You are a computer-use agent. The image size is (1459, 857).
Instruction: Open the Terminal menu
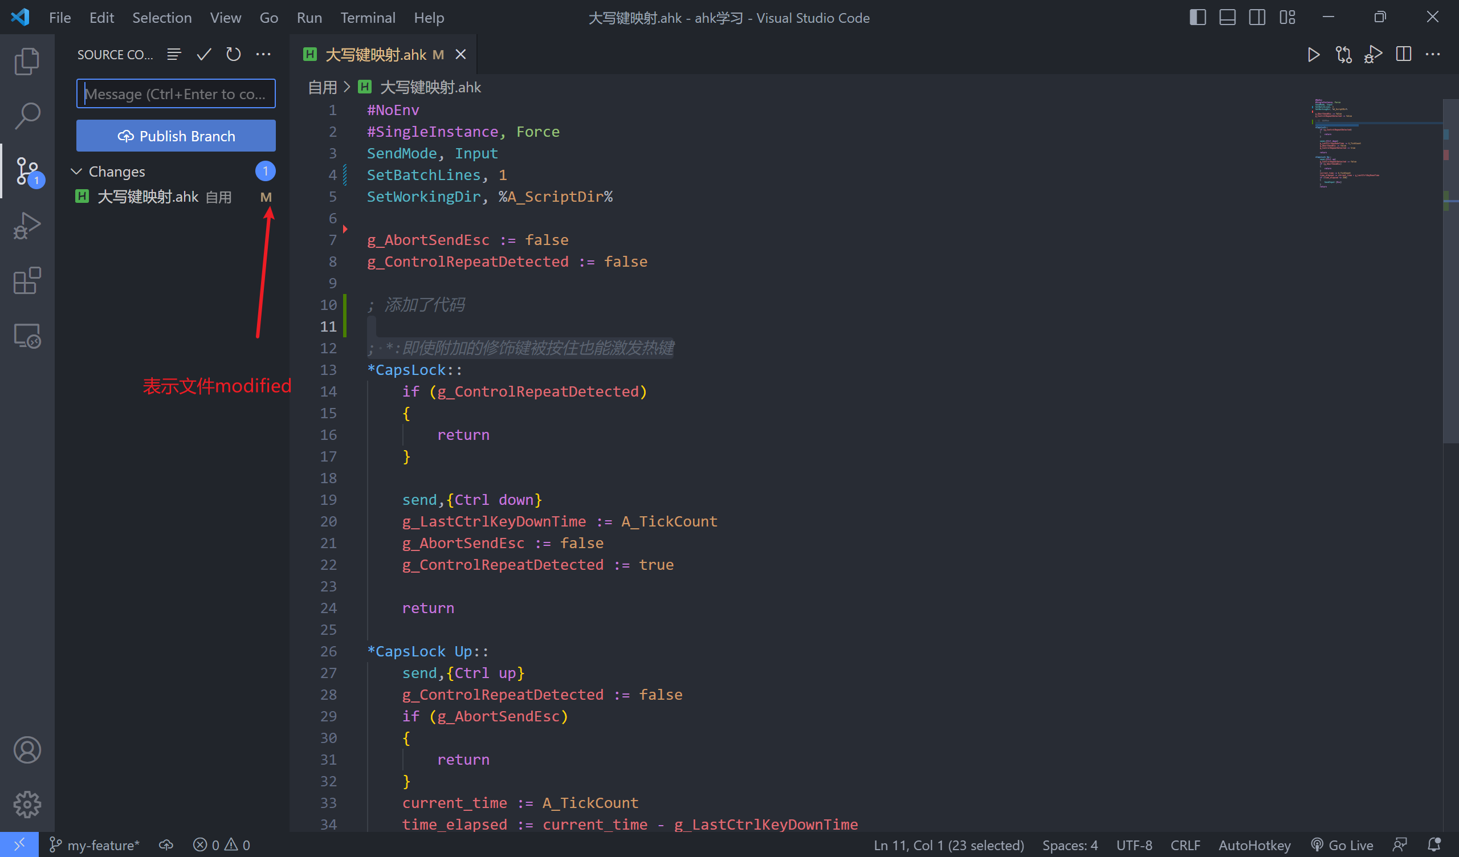click(x=368, y=17)
